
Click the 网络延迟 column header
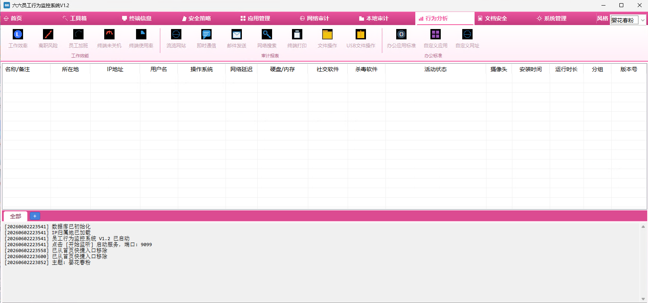(x=241, y=69)
